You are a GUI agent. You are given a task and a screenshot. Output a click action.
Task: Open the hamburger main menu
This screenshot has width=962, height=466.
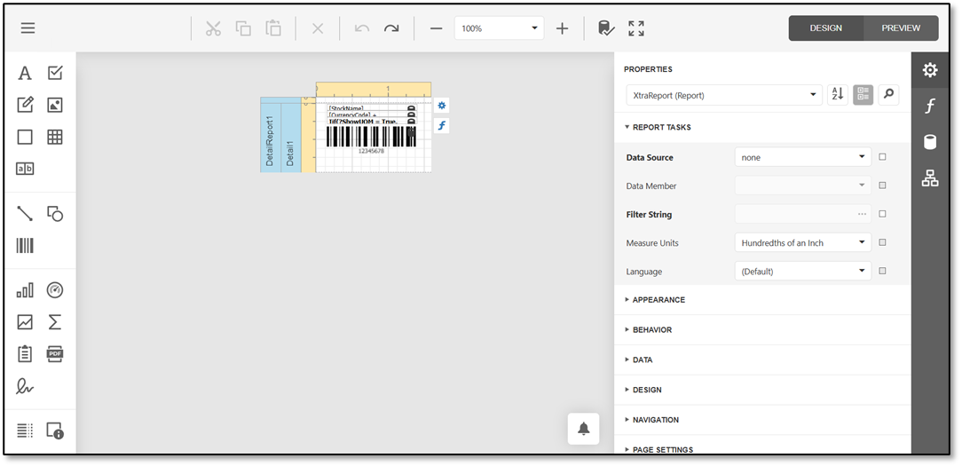tap(28, 28)
